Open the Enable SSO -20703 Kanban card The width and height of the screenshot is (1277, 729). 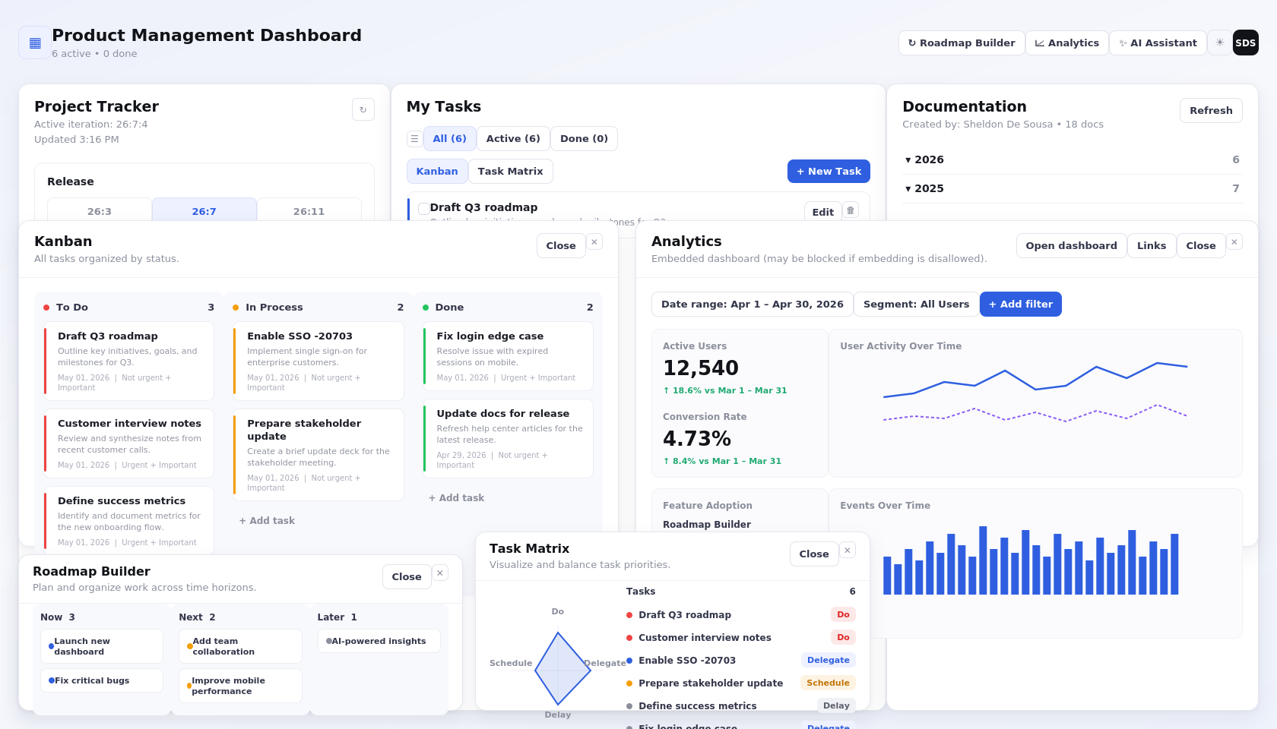point(318,361)
